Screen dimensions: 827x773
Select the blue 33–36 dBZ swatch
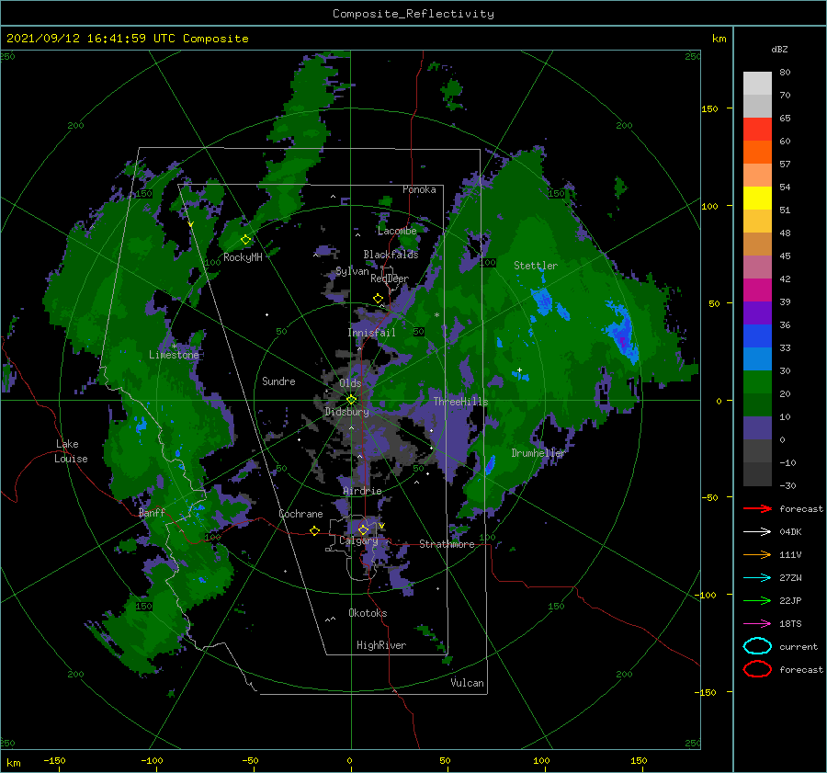tap(757, 335)
